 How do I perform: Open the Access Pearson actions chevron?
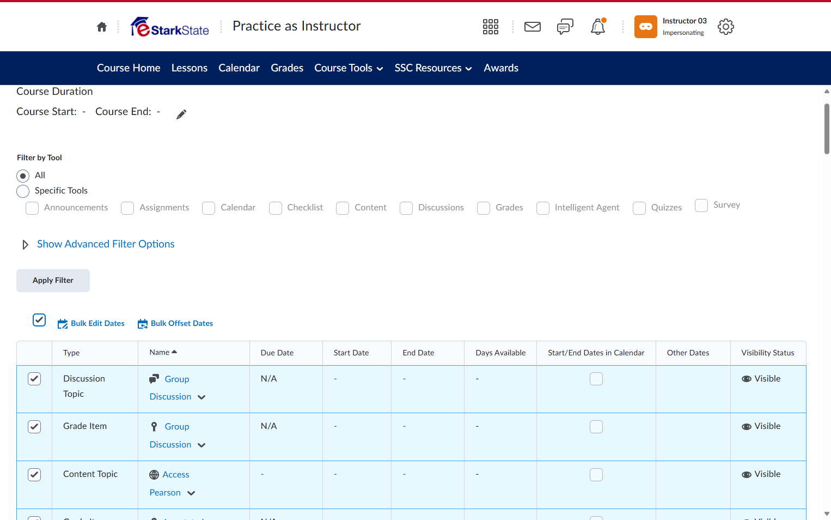191,493
